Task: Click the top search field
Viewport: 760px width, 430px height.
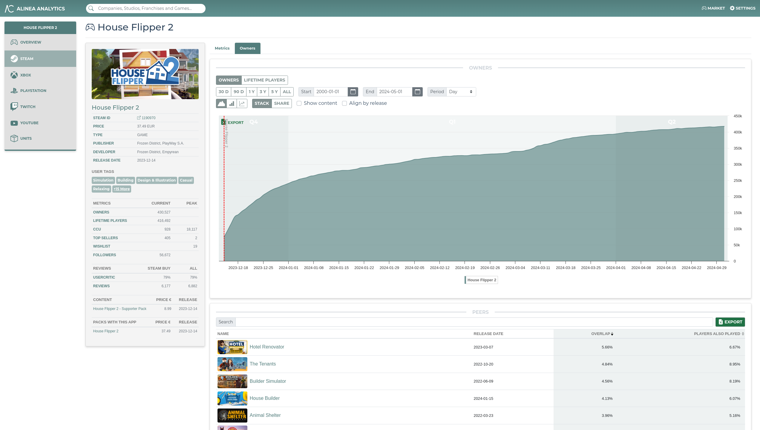Action: click(145, 8)
